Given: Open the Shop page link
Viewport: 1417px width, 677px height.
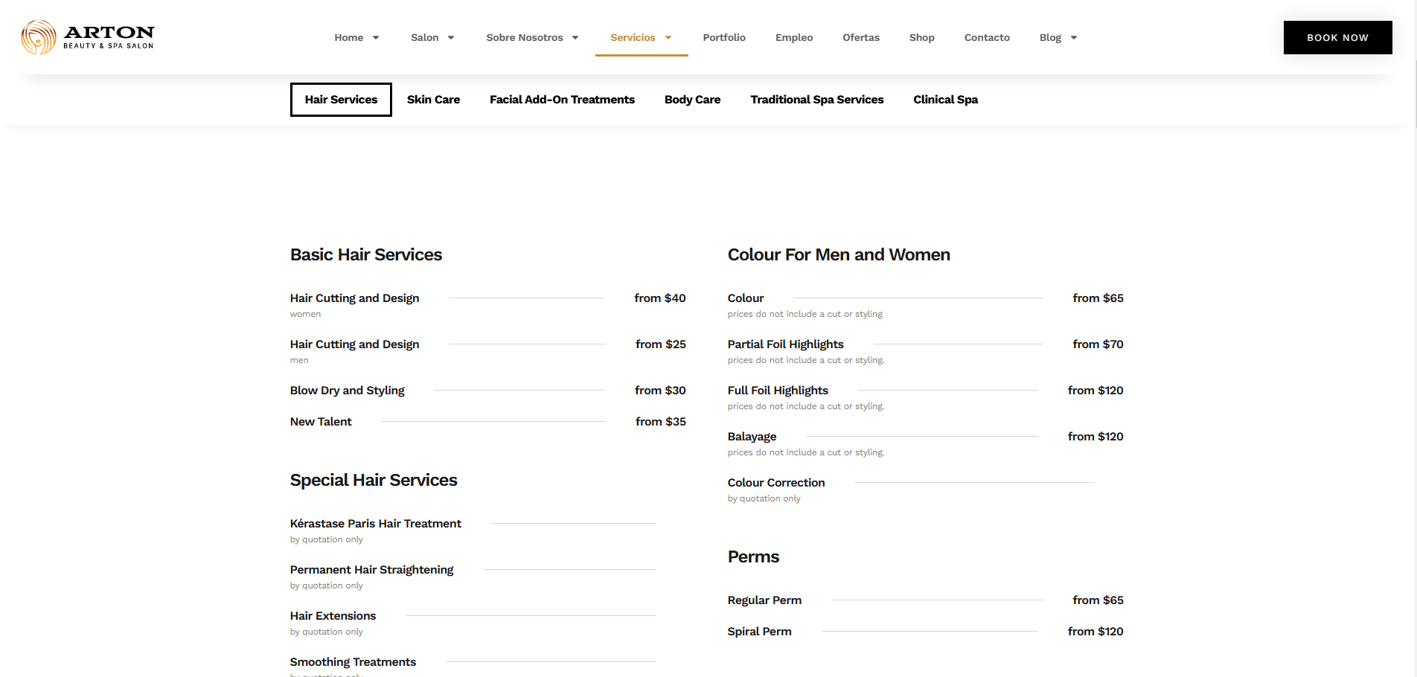Looking at the screenshot, I should pyautogui.click(x=921, y=38).
